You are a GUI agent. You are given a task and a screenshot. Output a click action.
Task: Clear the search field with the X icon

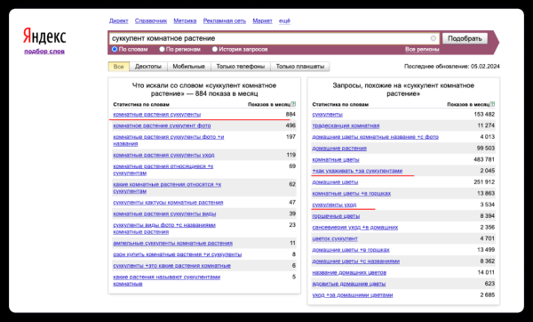[x=434, y=38]
